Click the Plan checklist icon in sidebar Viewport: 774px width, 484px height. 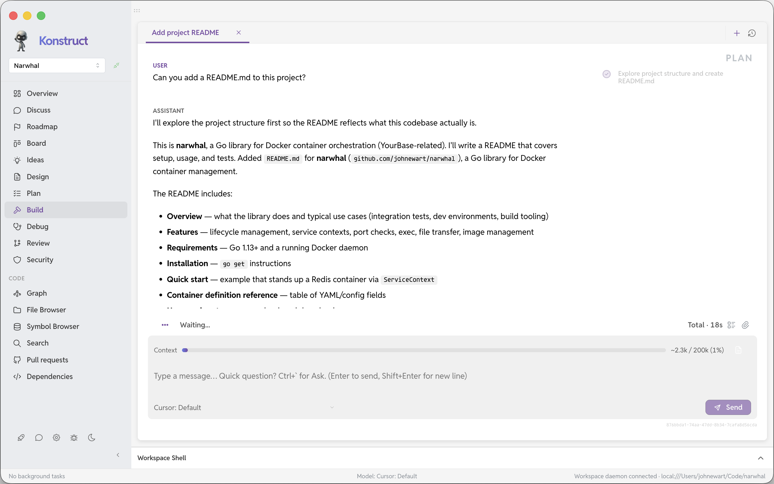pos(17,193)
